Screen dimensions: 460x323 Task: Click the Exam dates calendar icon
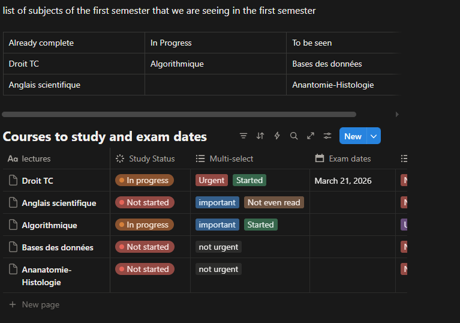pyautogui.click(x=320, y=158)
